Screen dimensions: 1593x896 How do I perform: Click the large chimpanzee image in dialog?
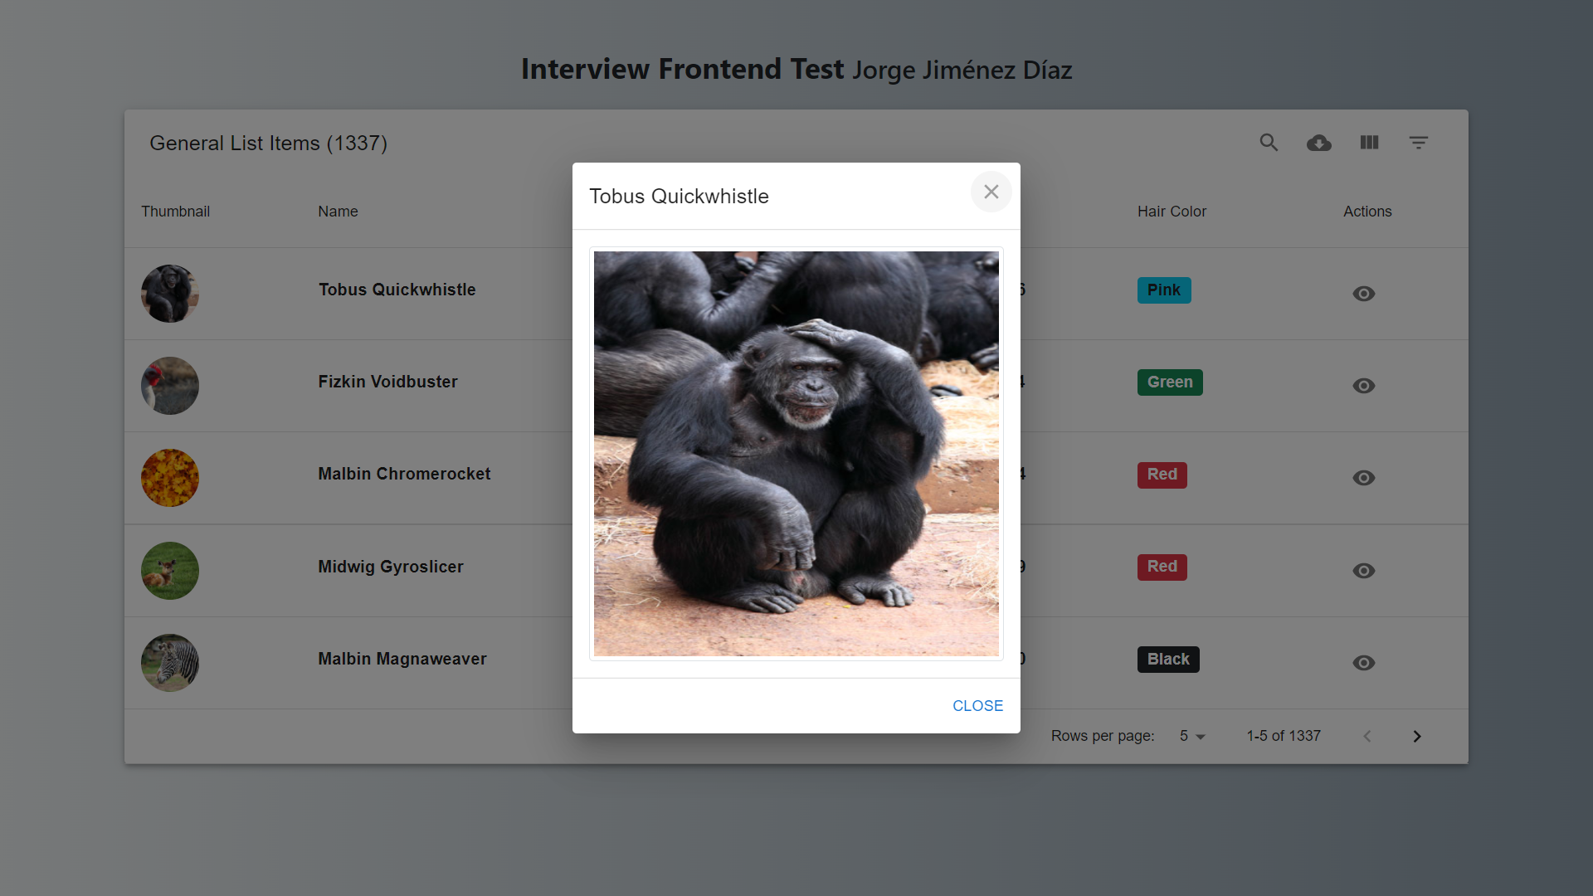tap(796, 454)
